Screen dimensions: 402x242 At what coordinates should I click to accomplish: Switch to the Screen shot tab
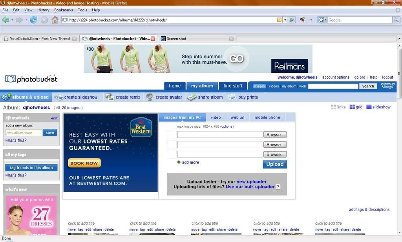click(197, 38)
